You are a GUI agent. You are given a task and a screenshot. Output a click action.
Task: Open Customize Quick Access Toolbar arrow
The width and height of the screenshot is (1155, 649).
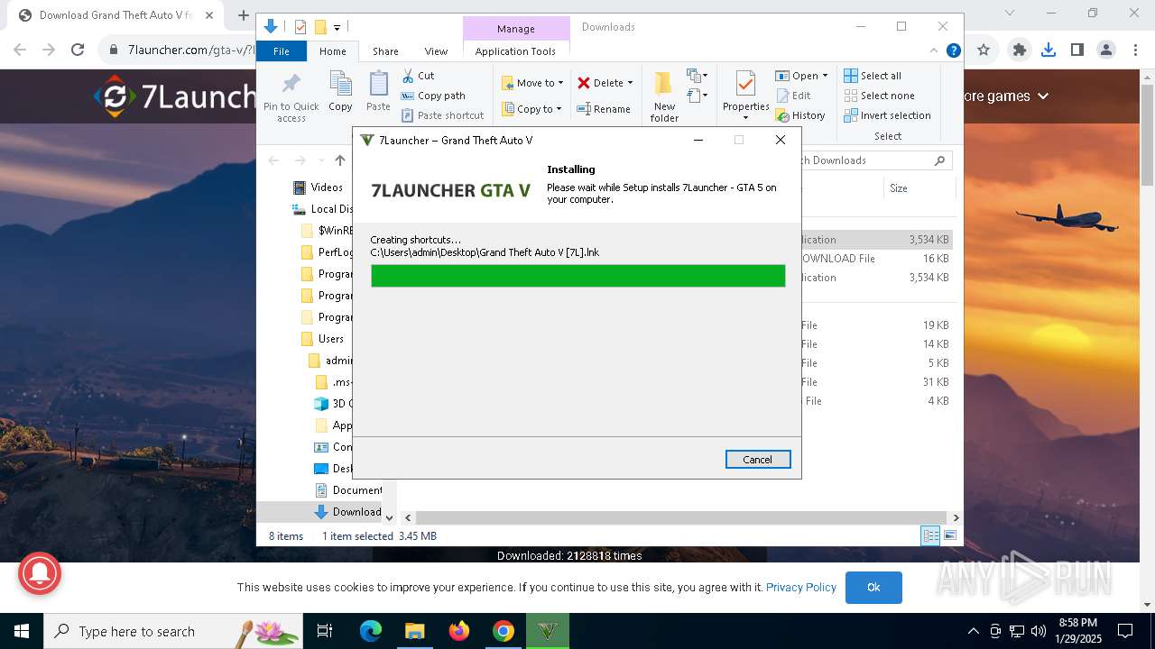tap(337, 28)
